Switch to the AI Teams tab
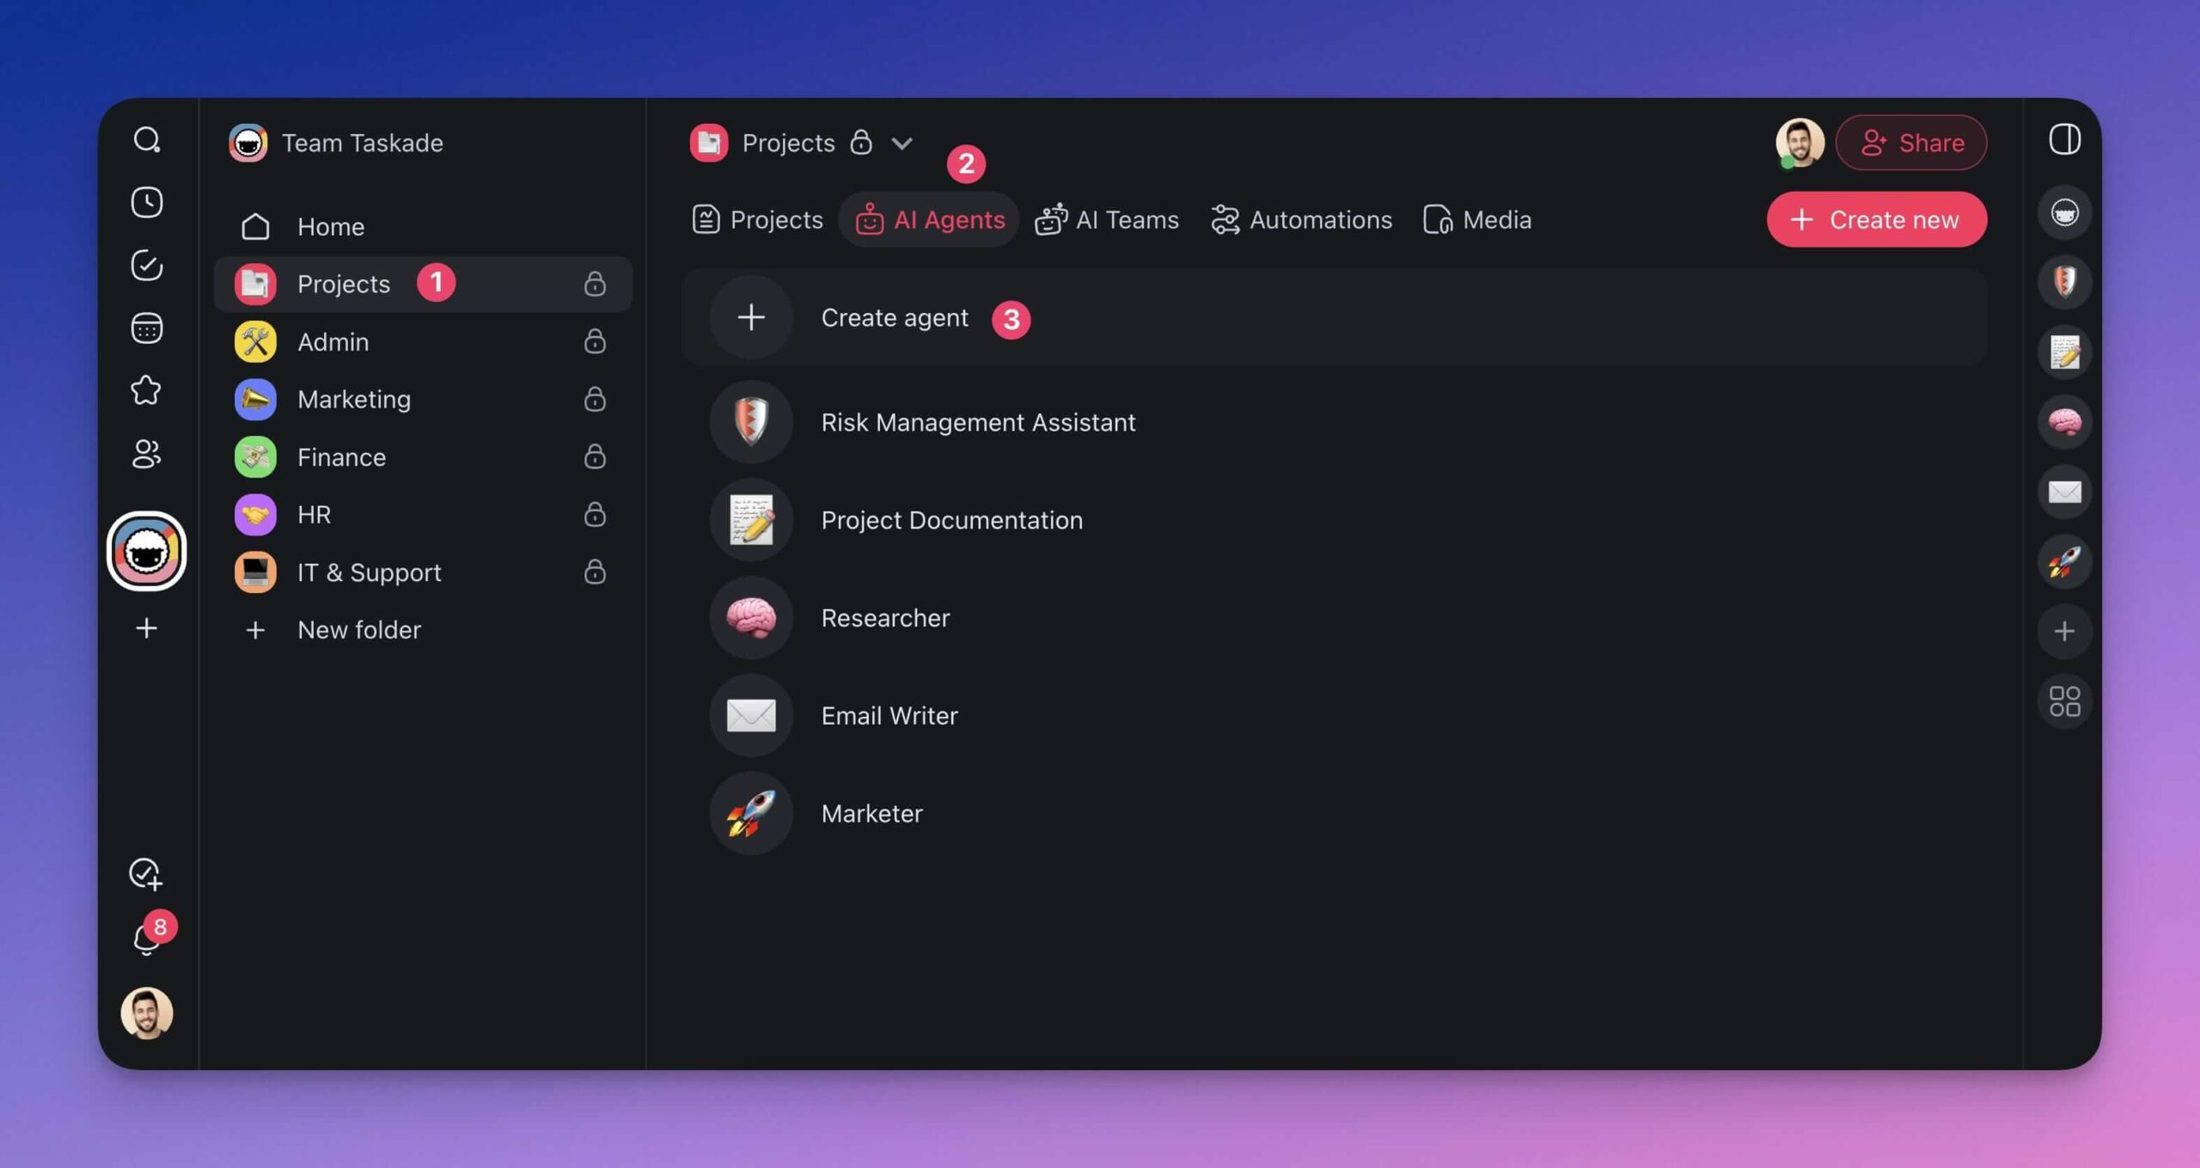 click(x=1108, y=219)
